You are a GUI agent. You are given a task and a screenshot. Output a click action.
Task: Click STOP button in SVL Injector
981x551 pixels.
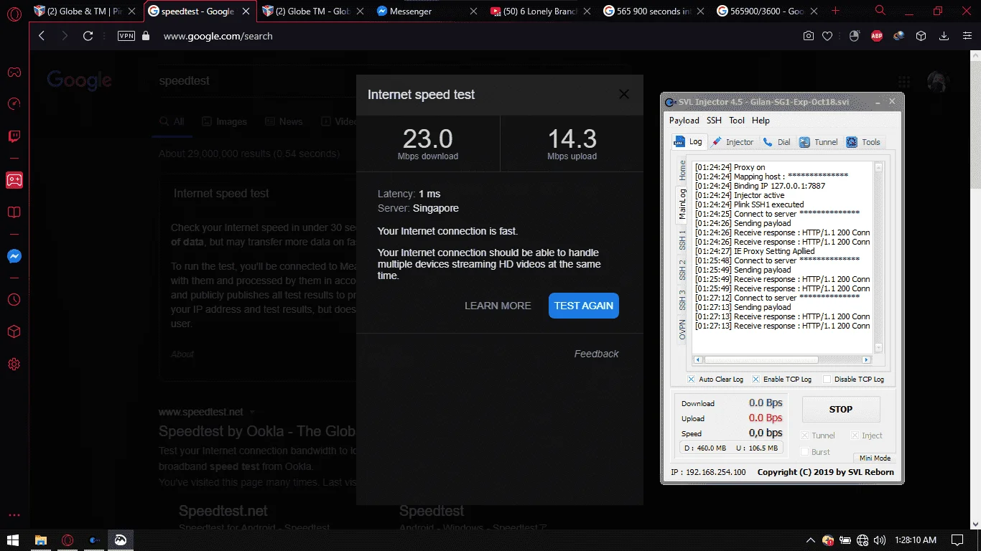[x=841, y=410]
